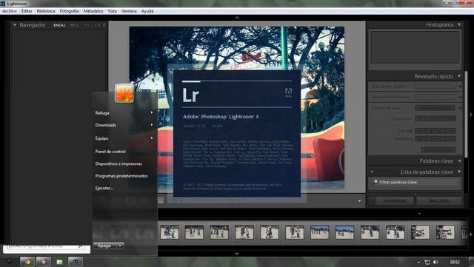
Task: Adjust Exposición stepper buttons
Action: 435,118
